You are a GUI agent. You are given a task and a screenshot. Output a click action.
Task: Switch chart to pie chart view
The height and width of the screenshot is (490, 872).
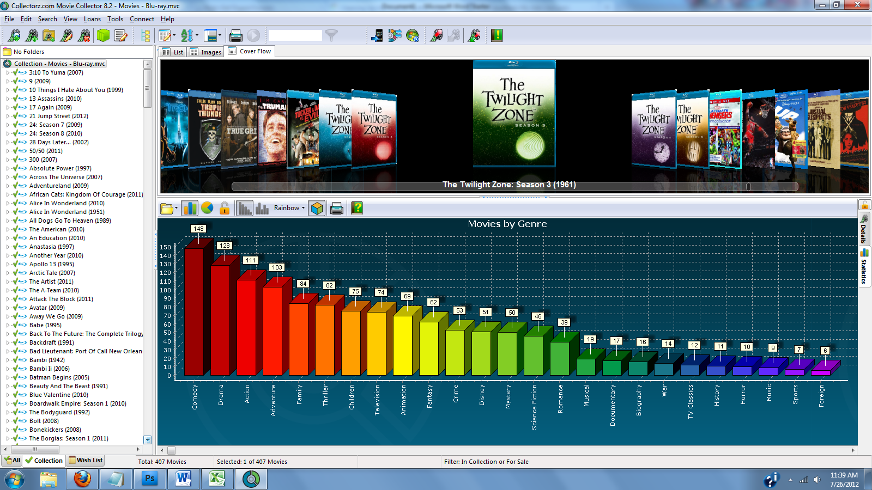(x=207, y=208)
